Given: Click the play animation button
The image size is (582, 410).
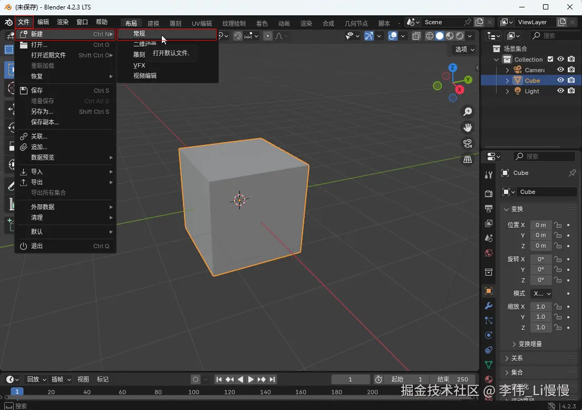Looking at the screenshot, I should (x=251, y=379).
